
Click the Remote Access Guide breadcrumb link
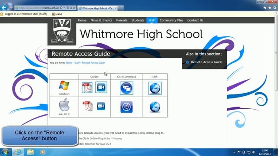[x=93, y=63]
